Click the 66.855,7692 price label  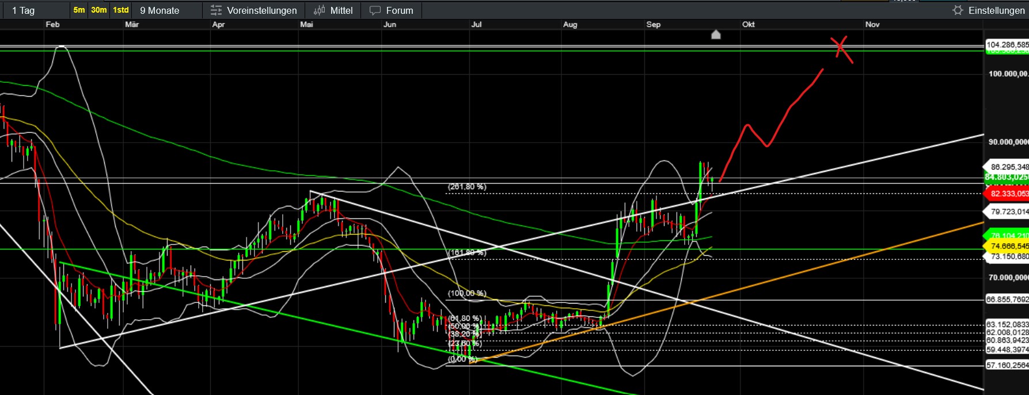1007,300
